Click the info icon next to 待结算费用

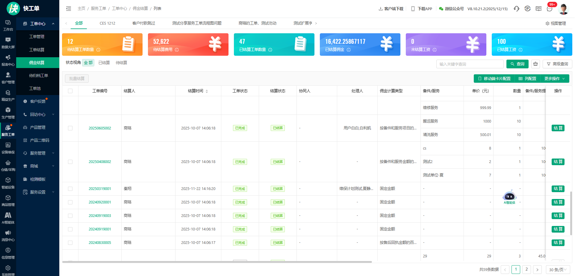point(177,50)
